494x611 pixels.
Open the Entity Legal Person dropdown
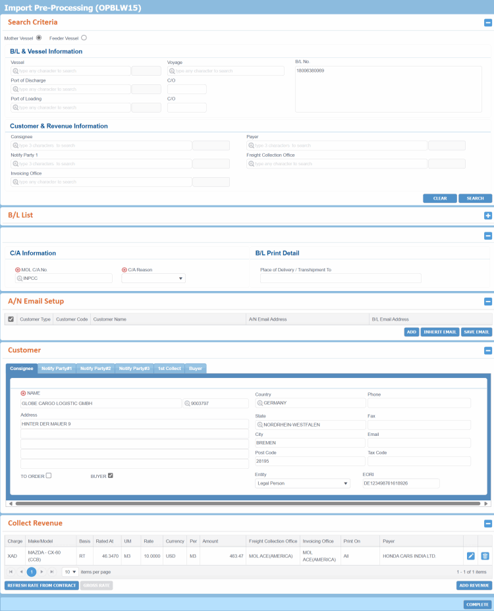[302, 483]
